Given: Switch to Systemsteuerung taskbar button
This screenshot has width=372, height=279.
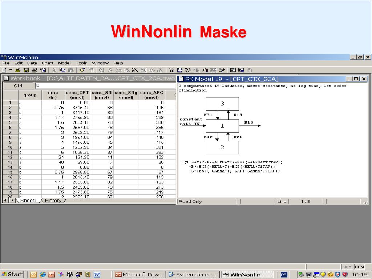Looking at the screenshot, I should tap(193, 275).
